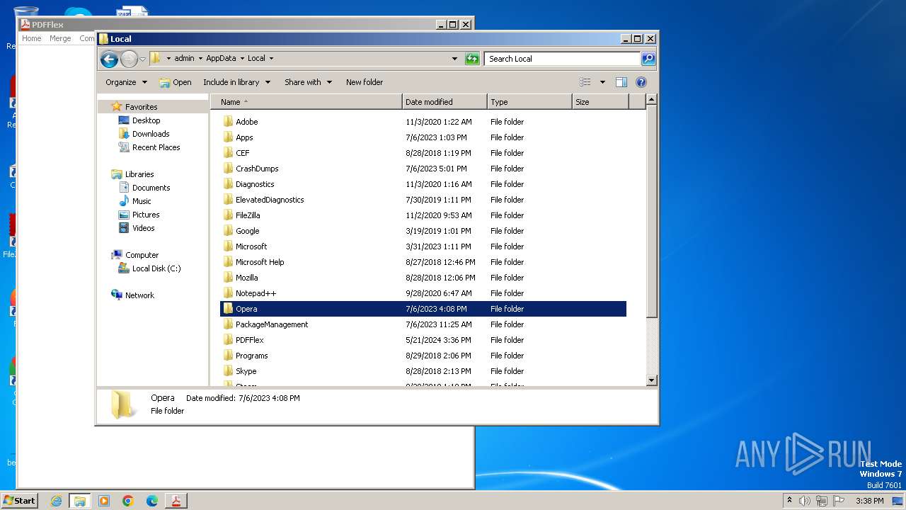Open the More view options dropdown arrow

[x=602, y=82]
